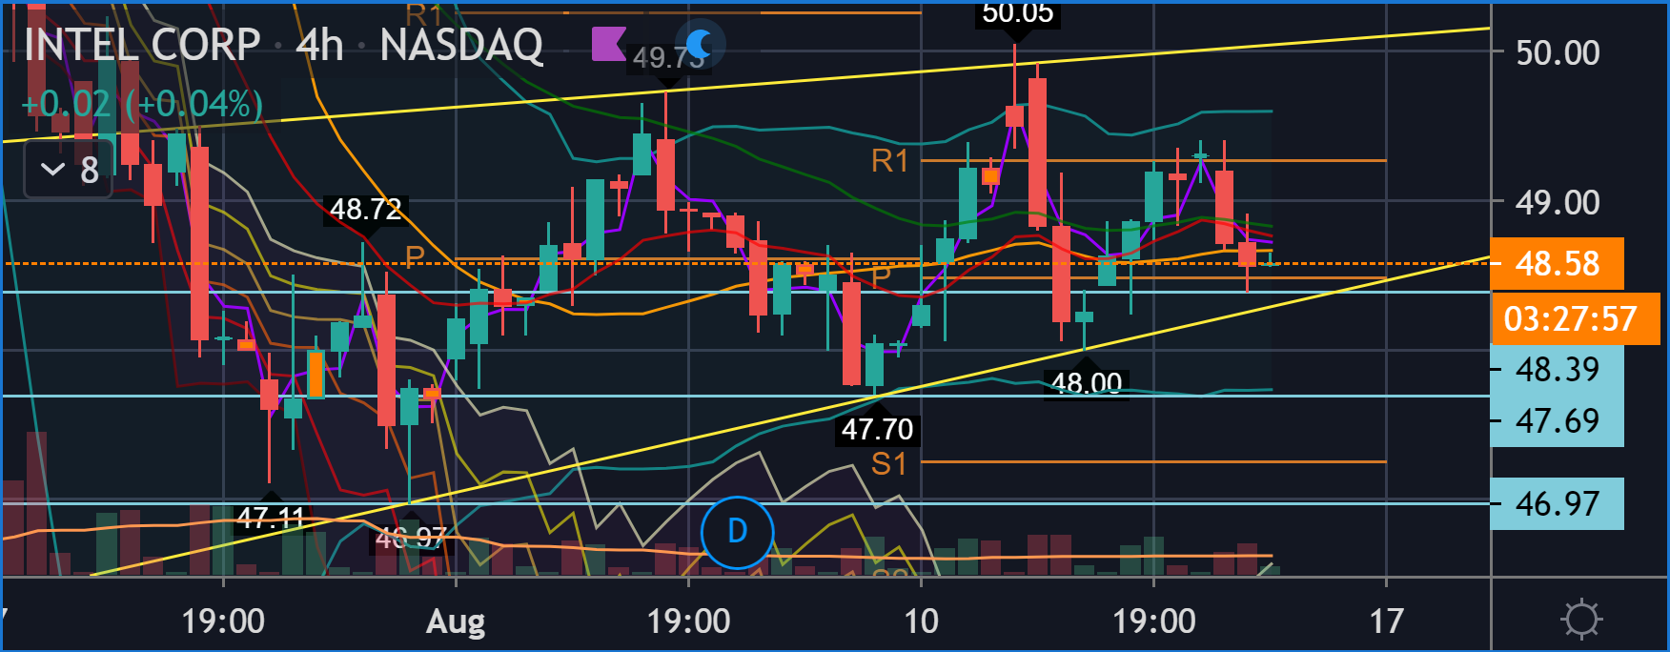Click the purple flag icon beside NASDAQ
1670x652 pixels.
608,43
